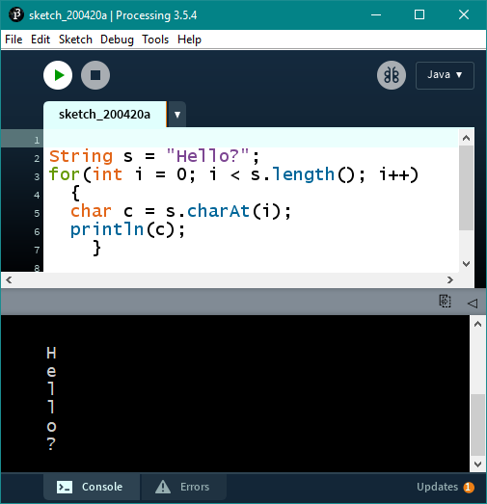
Task: Stop the running sketch
Action: pos(95,75)
